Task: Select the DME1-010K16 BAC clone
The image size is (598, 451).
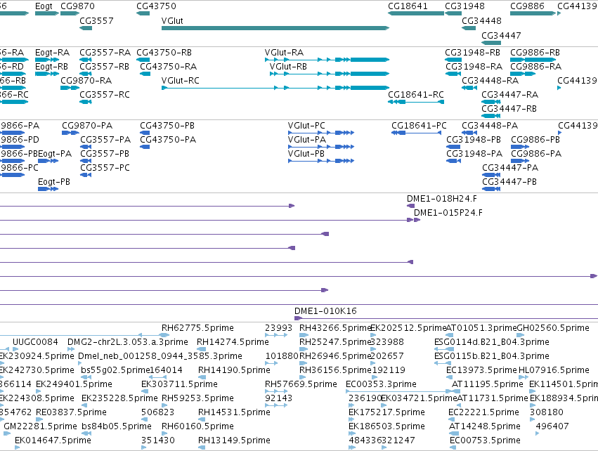Action: coord(446,318)
